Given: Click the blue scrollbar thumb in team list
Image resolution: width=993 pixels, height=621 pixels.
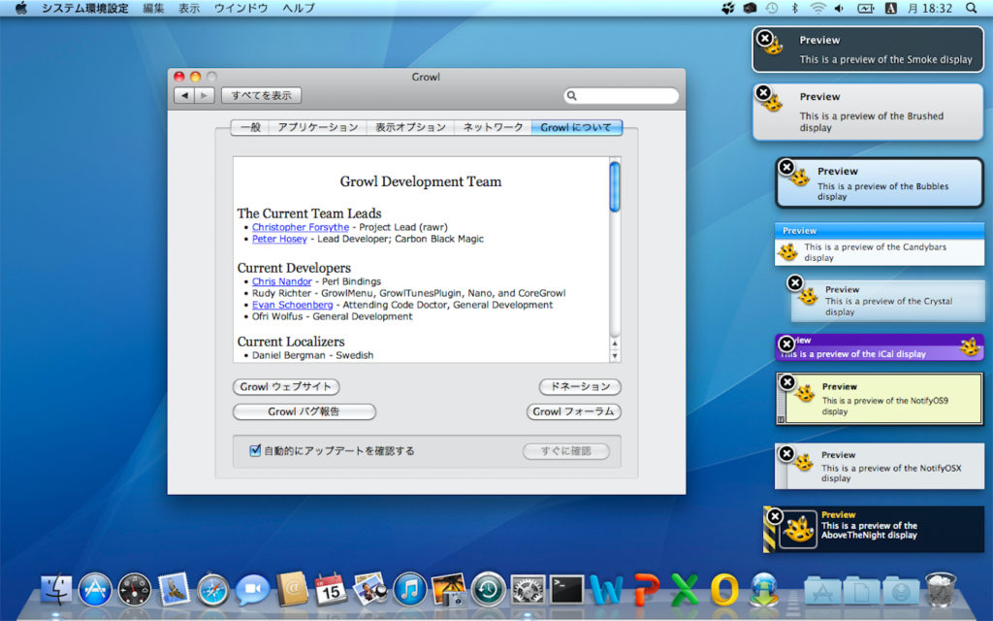Looking at the screenshot, I should (x=614, y=185).
